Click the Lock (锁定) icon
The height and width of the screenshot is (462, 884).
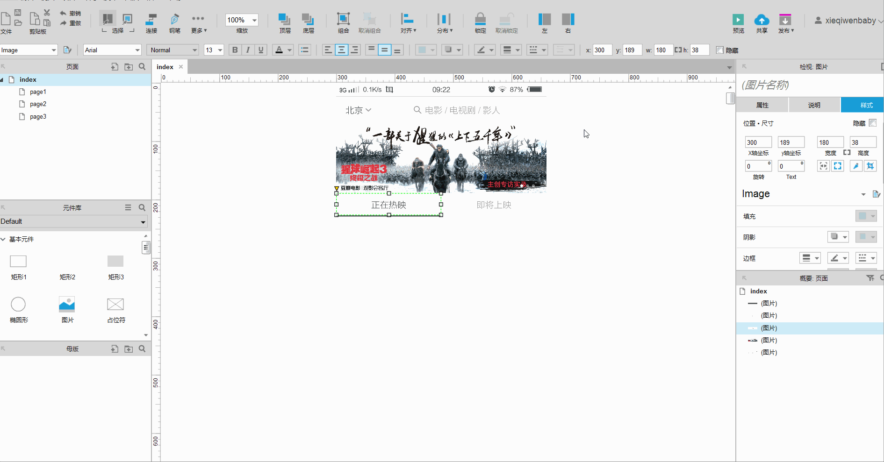(480, 19)
